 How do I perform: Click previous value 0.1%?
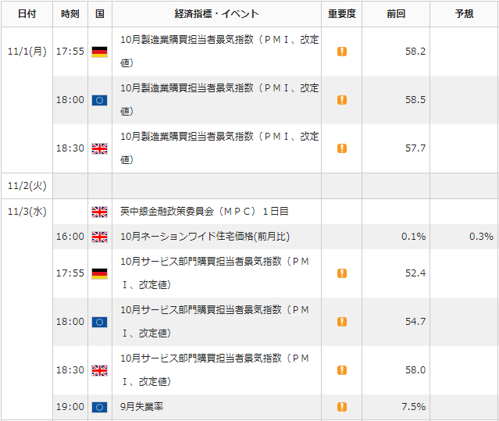(x=413, y=237)
